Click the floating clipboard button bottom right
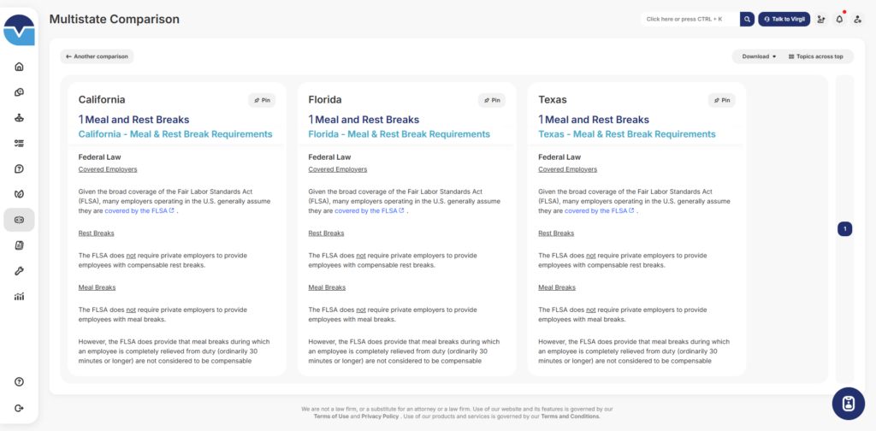The width and height of the screenshot is (876, 431). pos(848,404)
